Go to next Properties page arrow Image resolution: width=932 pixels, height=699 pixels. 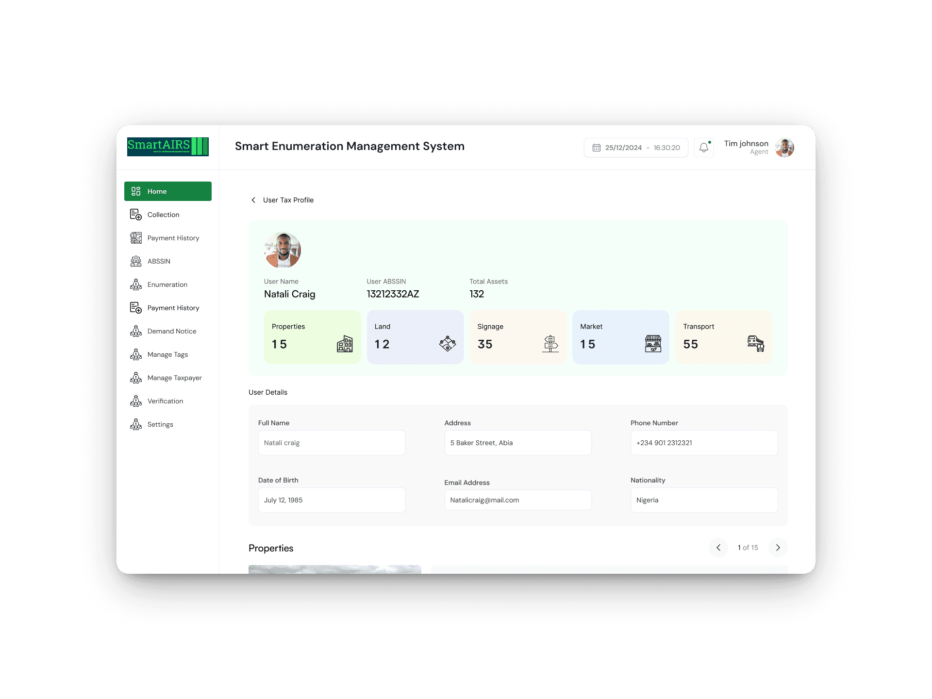coord(778,548)
